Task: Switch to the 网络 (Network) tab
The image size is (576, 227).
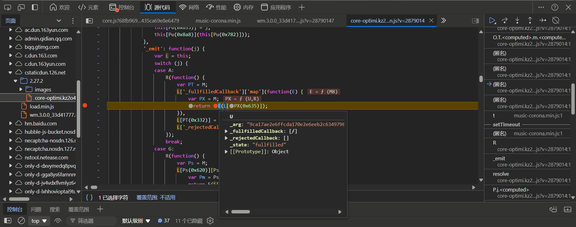Action: point(189,7)
